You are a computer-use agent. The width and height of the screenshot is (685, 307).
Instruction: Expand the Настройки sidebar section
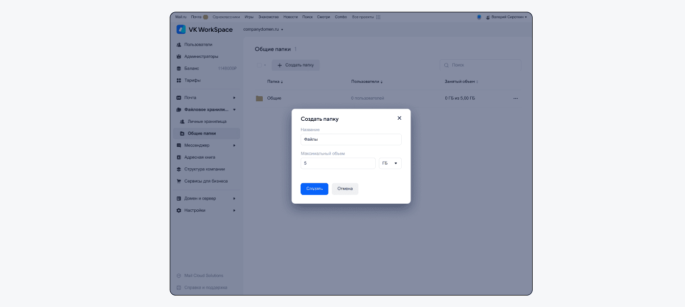pyautogui.click(x=234, y=210)
